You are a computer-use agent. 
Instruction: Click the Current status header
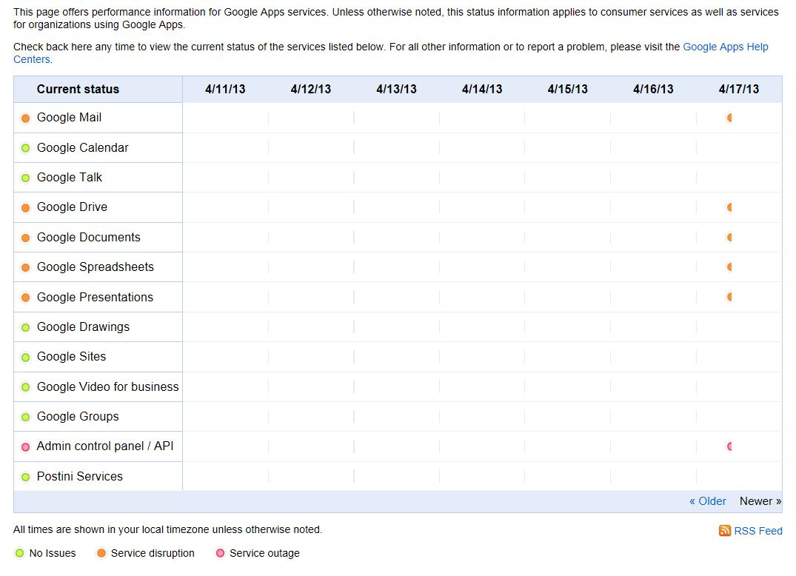click(x=78, y=90)
